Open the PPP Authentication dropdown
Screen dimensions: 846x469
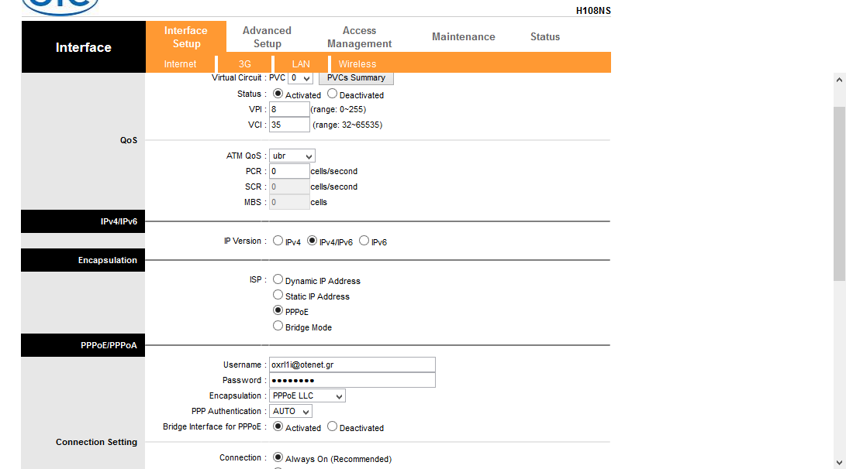pyautogui.click(x=290, y=412)
